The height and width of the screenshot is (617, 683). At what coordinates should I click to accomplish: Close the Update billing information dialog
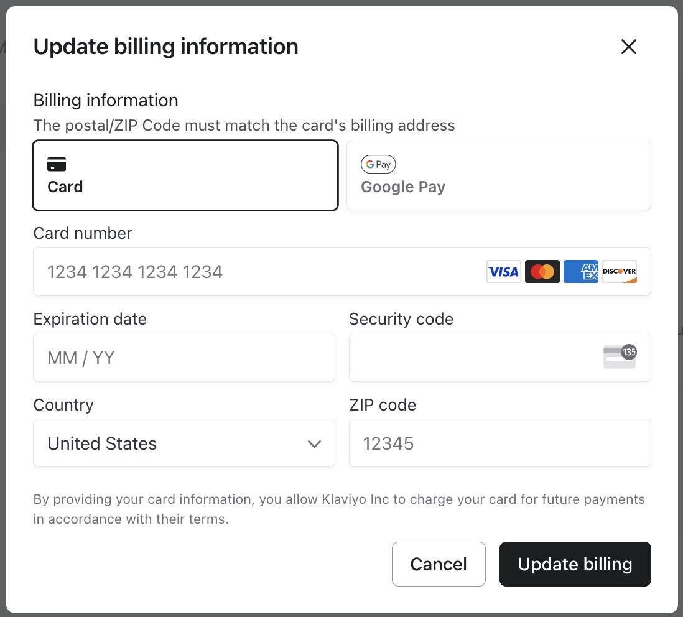[628, 47]
